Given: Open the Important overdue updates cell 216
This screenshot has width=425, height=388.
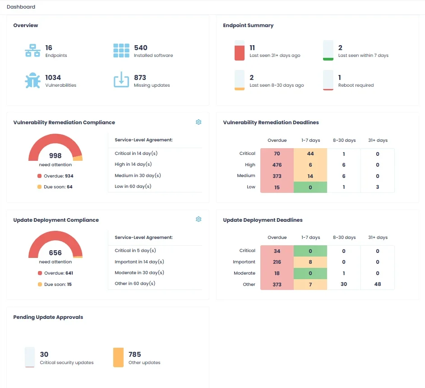Looking at the screenshot, I should click(x=277, y=262).
